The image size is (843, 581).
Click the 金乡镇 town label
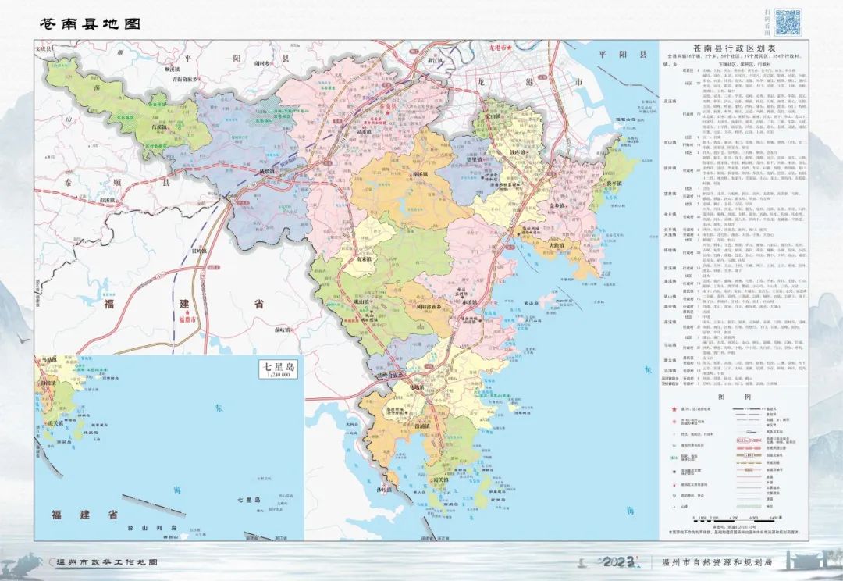coord(557,205)
